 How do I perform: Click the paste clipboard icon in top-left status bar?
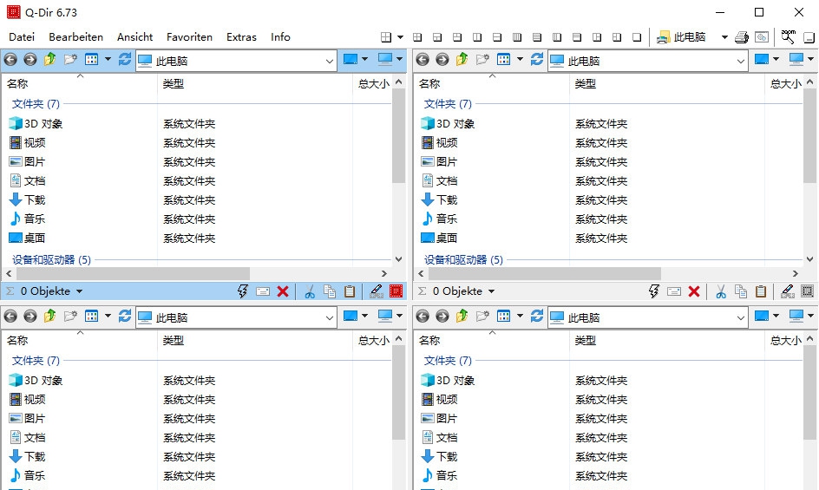tap(350, 291)
